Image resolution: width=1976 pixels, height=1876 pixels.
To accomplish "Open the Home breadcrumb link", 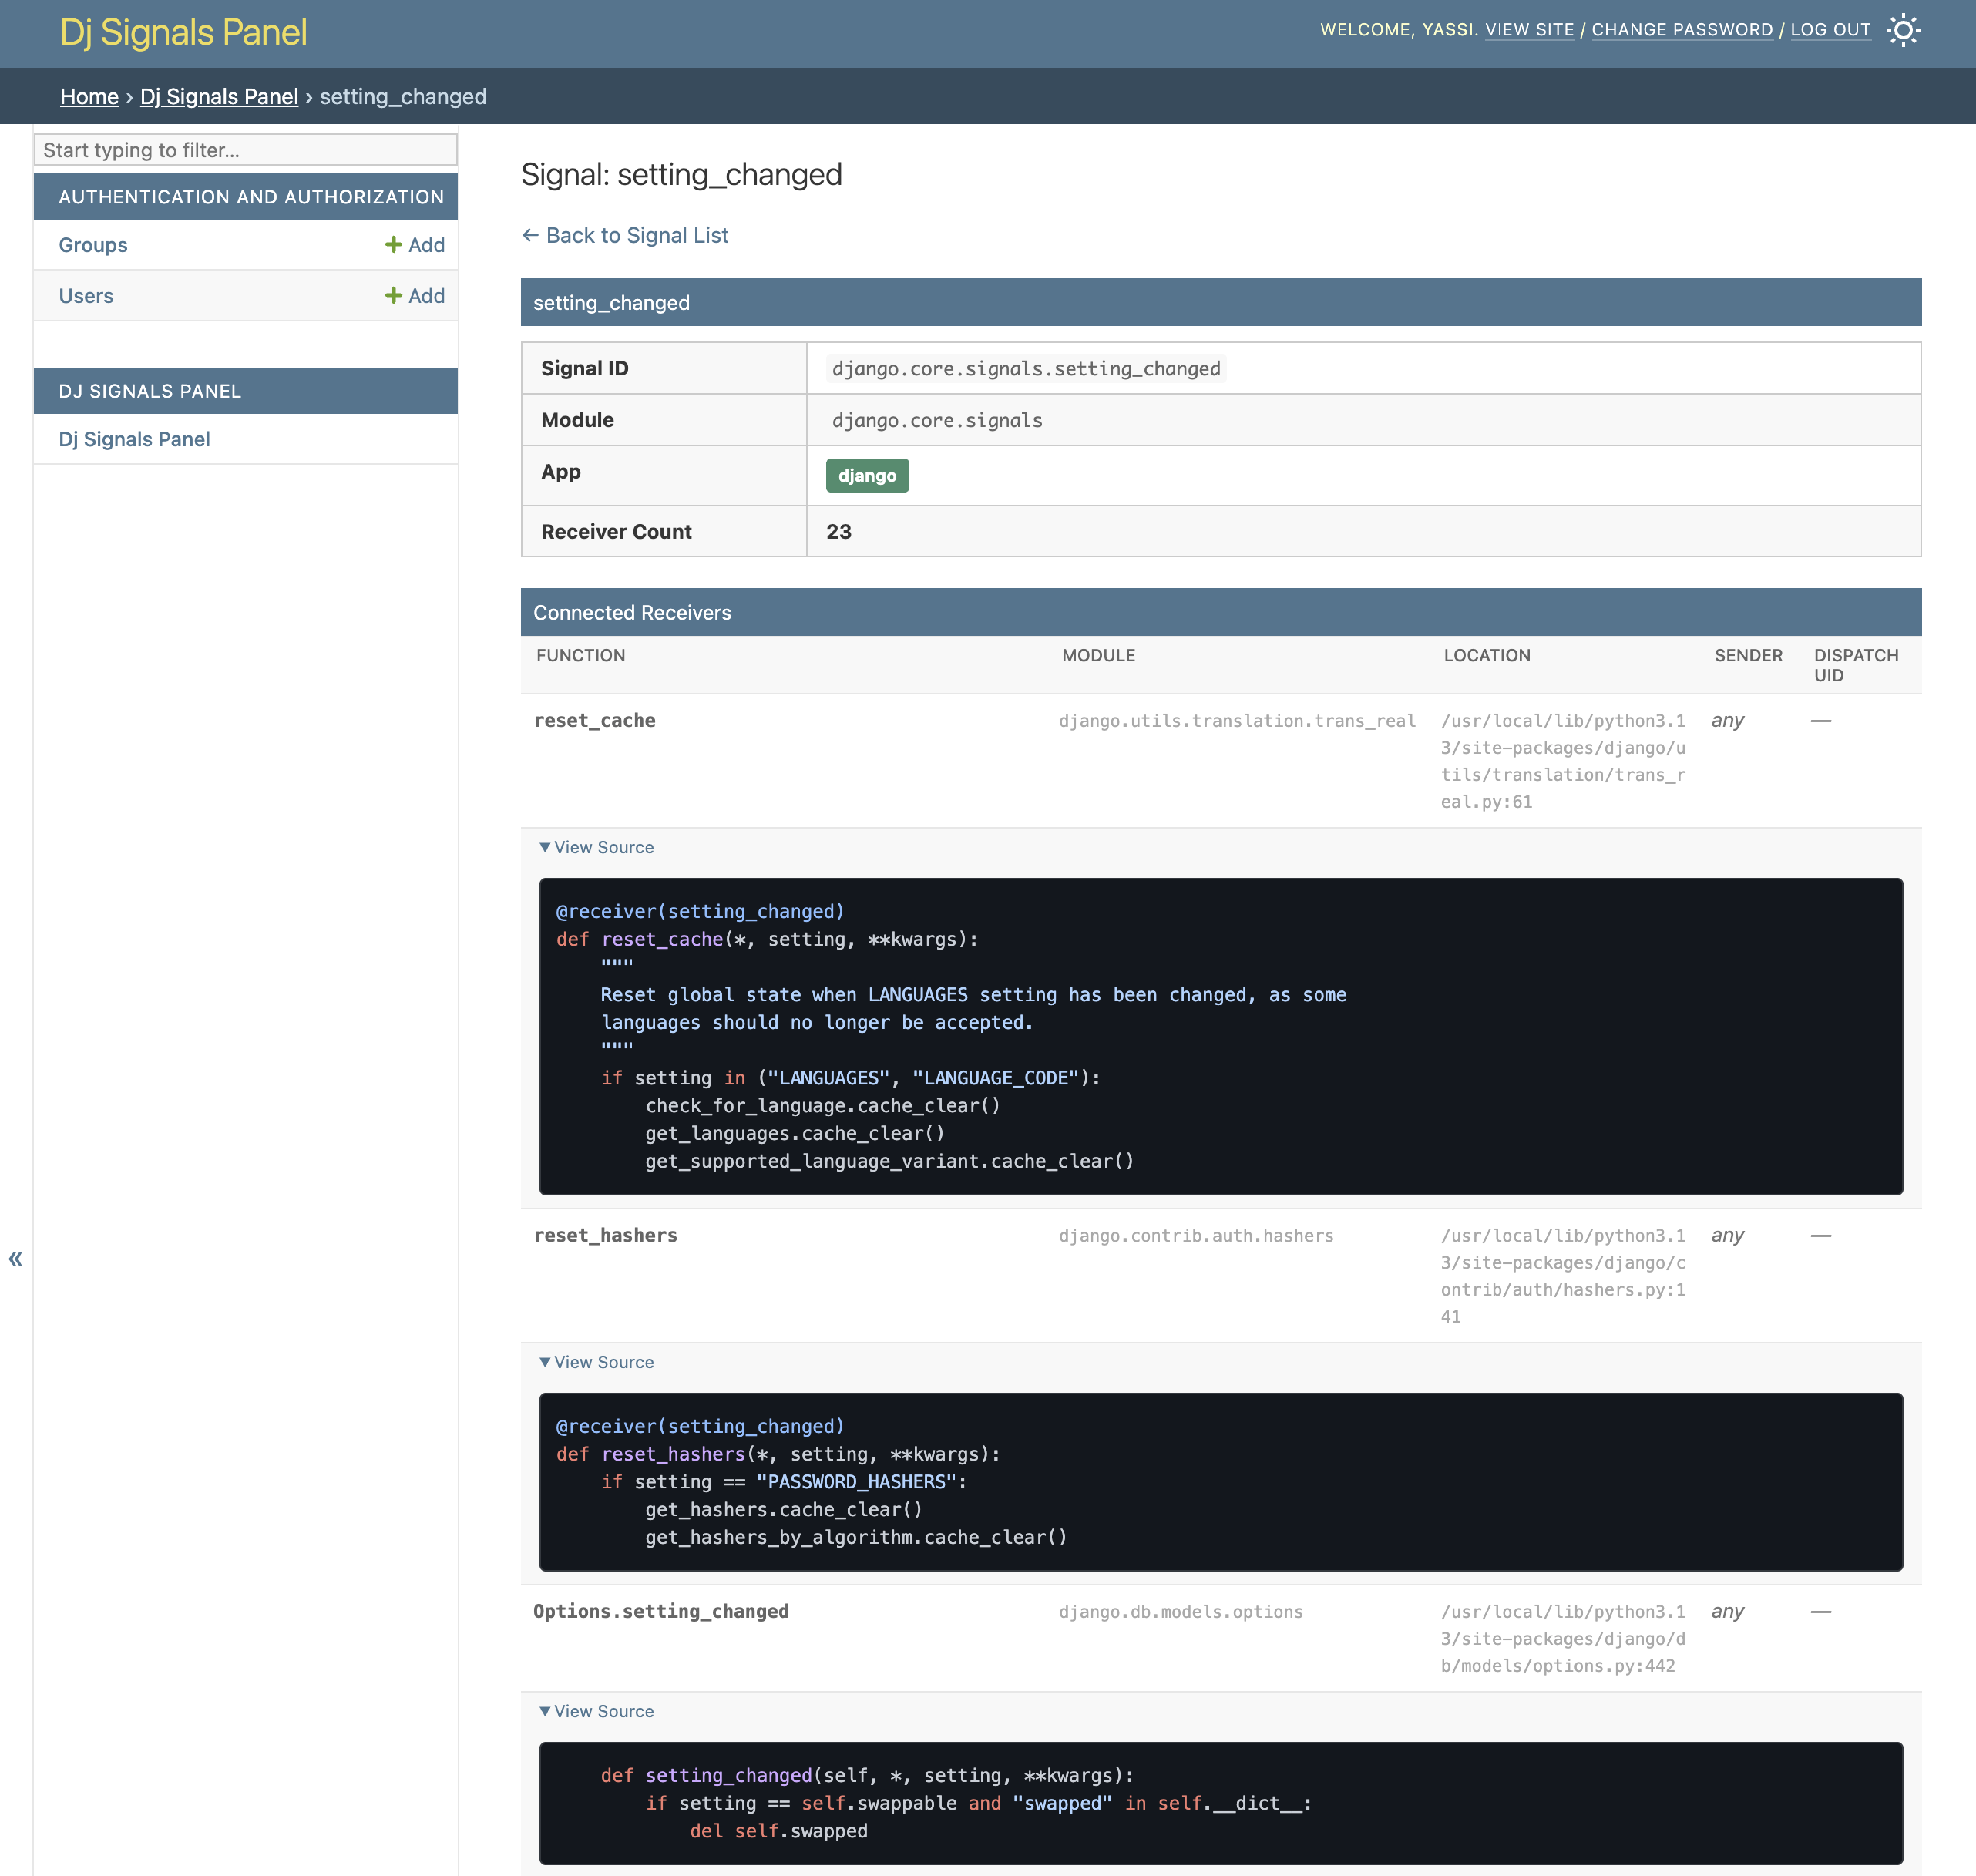I will [89, 97].
